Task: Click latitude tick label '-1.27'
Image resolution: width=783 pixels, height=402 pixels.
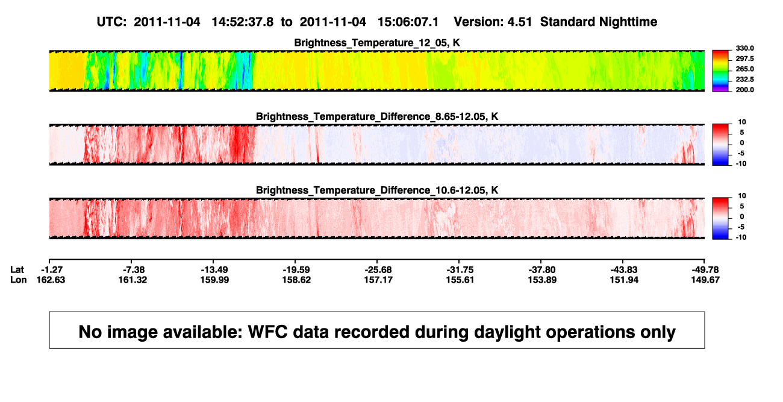Action: coord(52,269)
